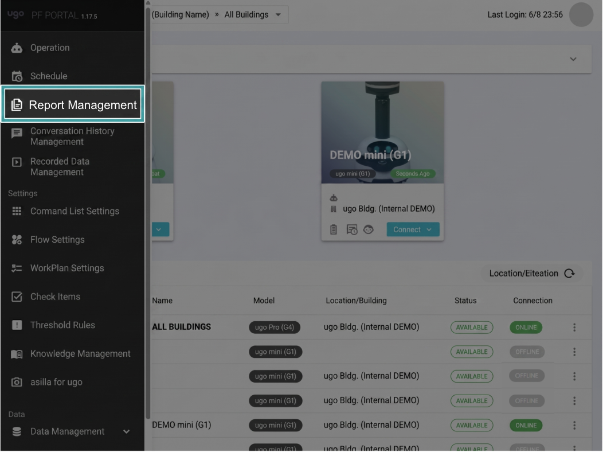The image size is (603, 452).
Task: Click the Conversation History chat icon
Action: (x=17, y=133)
